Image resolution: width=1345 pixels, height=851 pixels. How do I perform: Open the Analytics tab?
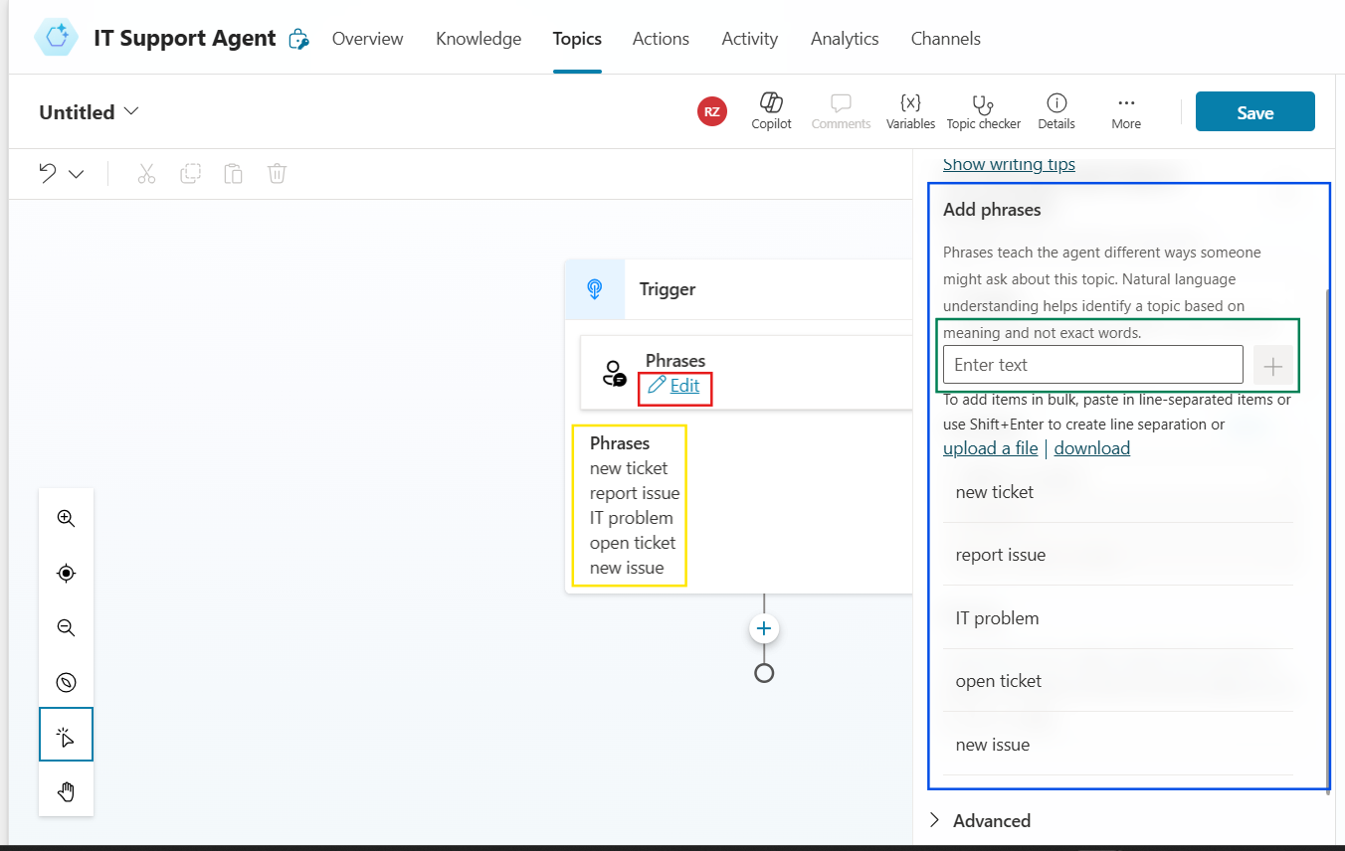(844, 39)
